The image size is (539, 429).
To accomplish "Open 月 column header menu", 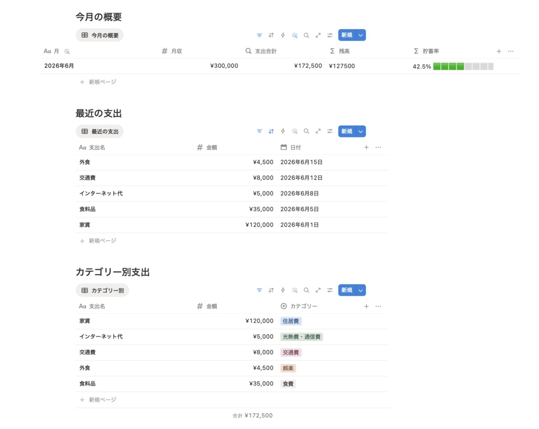I will tap(51, 51).
